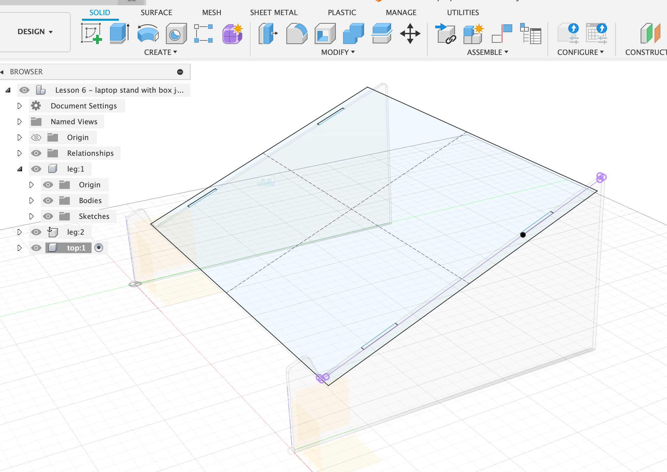
Task: Collapse the leg:1 component tree
Action: tap(20, 169)
